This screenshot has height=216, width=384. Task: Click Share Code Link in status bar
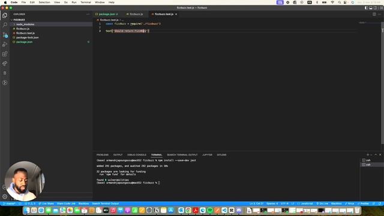pos(66,203)
